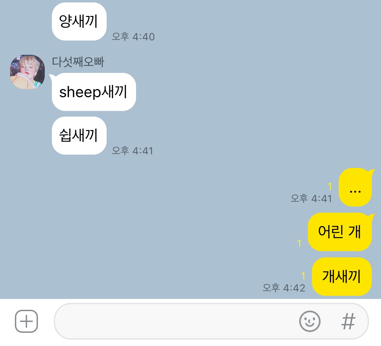Viewport: 381px width, 346px height.
Task: Open the emoticon smiley picker
Action: pyautogui.click(x=310, y=321)
